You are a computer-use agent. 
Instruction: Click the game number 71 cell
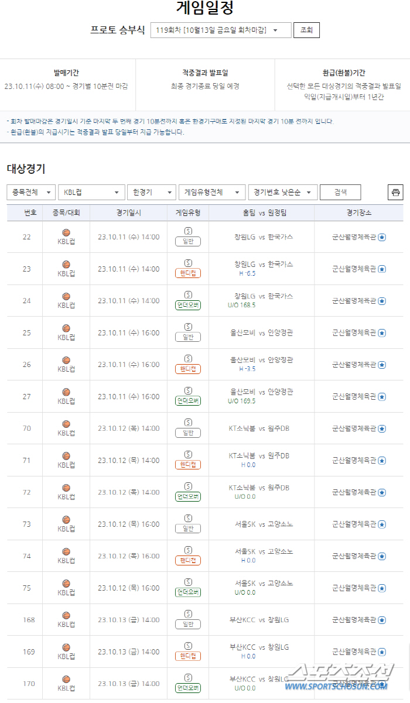tap(26, 461)
